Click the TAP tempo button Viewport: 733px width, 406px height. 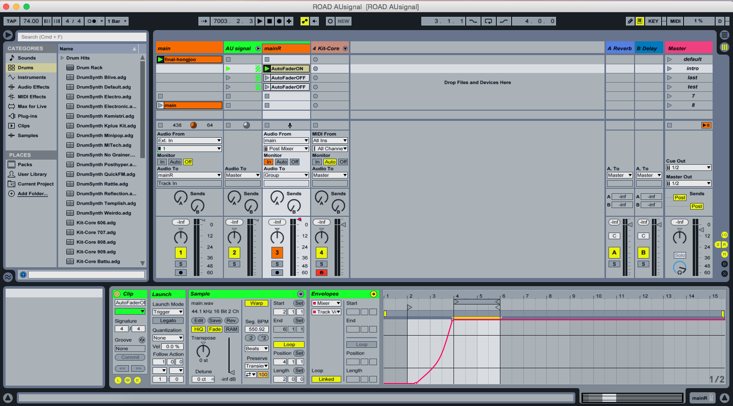11,21
